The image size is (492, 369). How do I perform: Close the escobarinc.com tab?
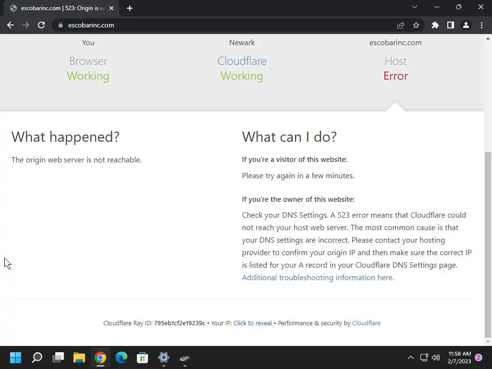(x=111, y=8)
